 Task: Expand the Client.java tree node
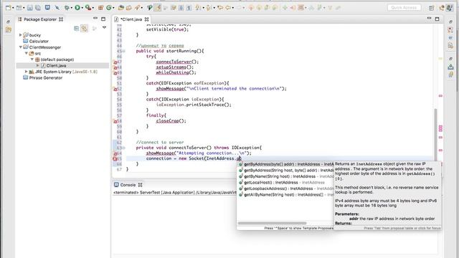[x=38, y=65]
